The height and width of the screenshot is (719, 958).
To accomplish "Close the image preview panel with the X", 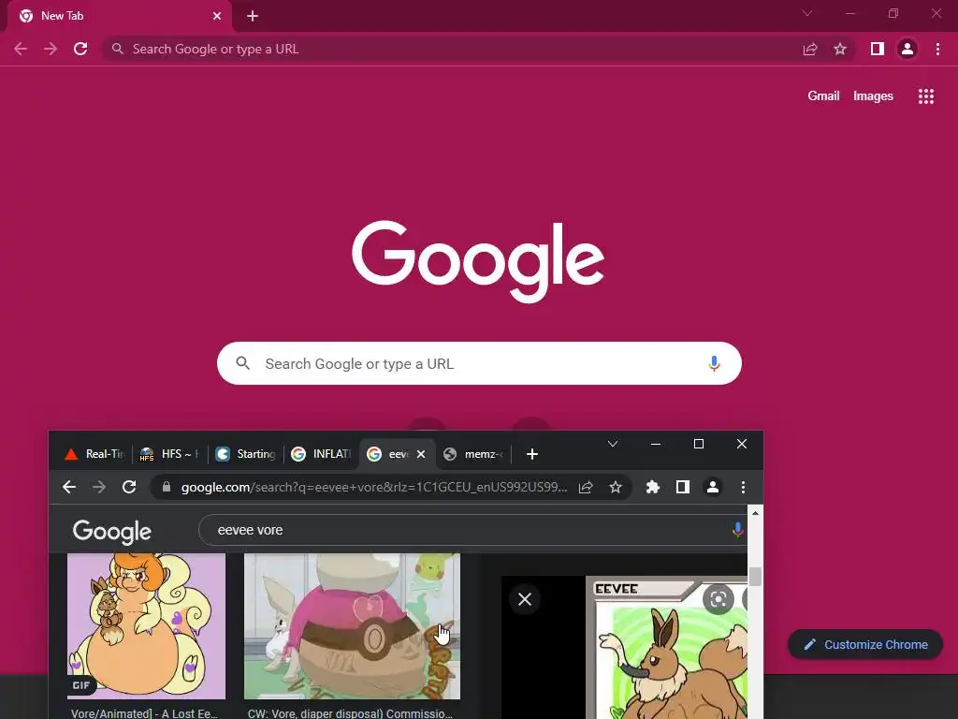I will tap(525, 599).
